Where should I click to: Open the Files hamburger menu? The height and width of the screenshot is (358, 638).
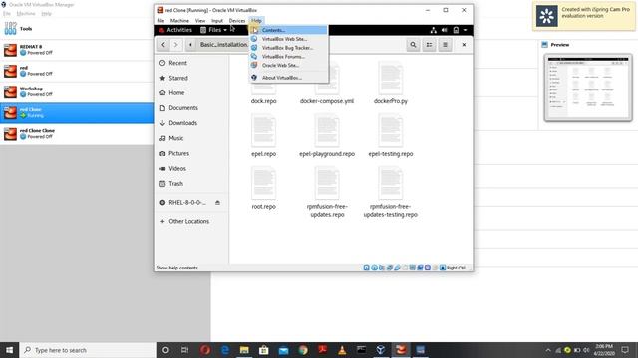click(445, 44)
